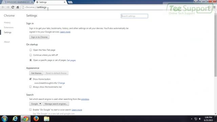
Task: Click the volume speaker tray icon
Action: (x=200, y=119)
